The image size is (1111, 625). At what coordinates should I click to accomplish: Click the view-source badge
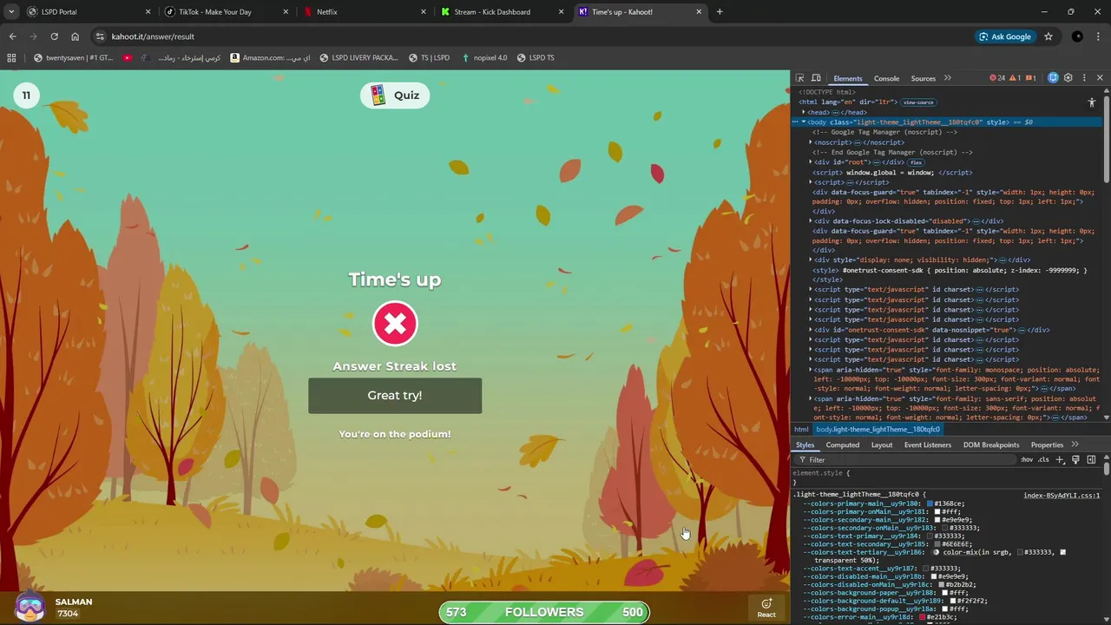point(918,102)
